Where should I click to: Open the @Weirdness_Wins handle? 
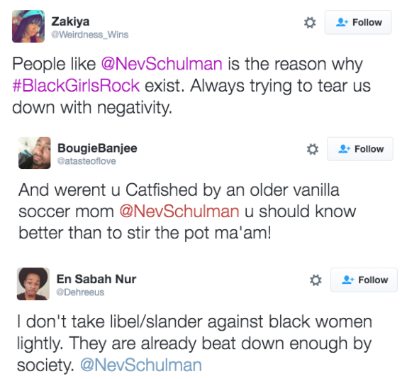tap(90, 35)
